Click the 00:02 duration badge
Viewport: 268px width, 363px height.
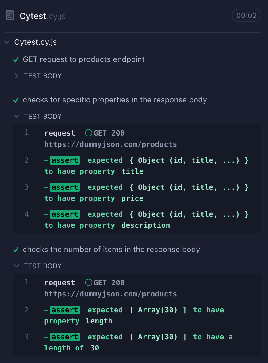[247, 16]
